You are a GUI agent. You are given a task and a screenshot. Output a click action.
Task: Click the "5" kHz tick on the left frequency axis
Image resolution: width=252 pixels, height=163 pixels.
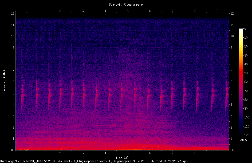pos(14,93)
